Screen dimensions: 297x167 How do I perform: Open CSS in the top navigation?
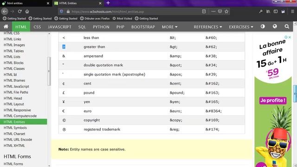pos(37,27)
